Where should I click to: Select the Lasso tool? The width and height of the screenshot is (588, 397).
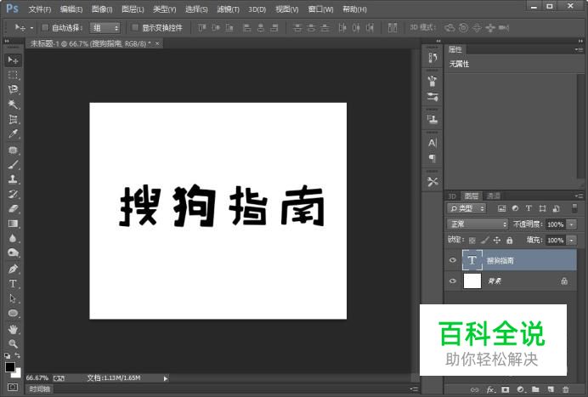(x=13, y=89)
